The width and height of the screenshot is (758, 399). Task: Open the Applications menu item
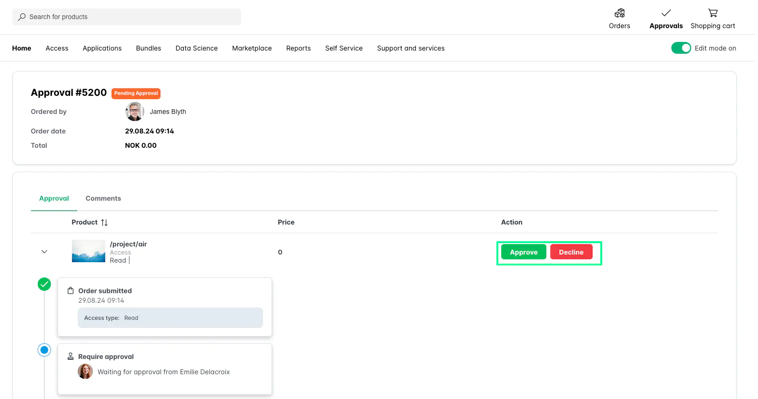click(102, 48)
